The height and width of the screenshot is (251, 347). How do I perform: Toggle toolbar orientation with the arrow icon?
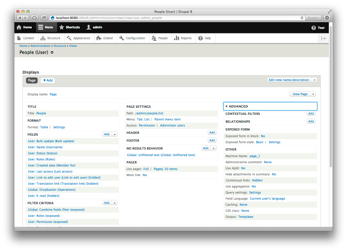324,38
